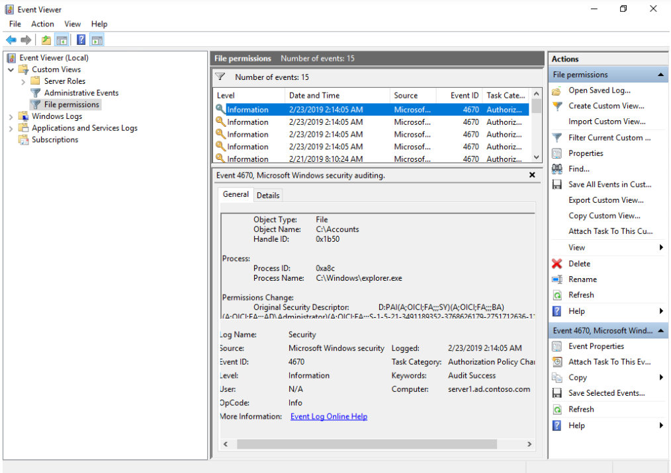Click Filter Current Custom View funnel icon
This screenshot has height=473, width=671.
point(557,137)
